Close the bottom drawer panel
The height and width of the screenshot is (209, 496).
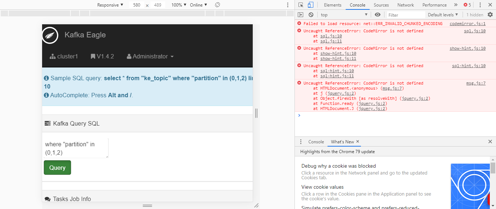coord(490,142)
